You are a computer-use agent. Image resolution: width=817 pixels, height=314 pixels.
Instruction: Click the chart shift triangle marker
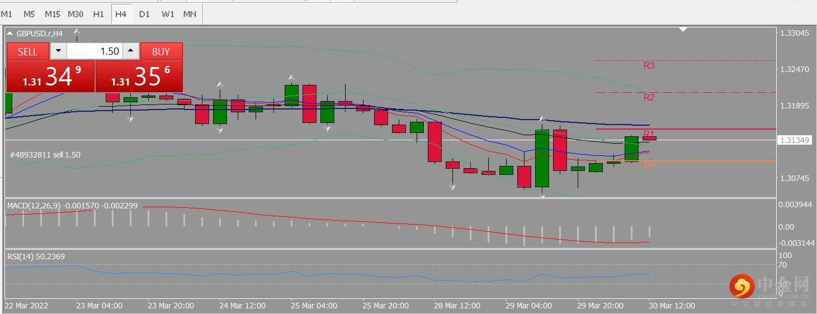[683, 30]
